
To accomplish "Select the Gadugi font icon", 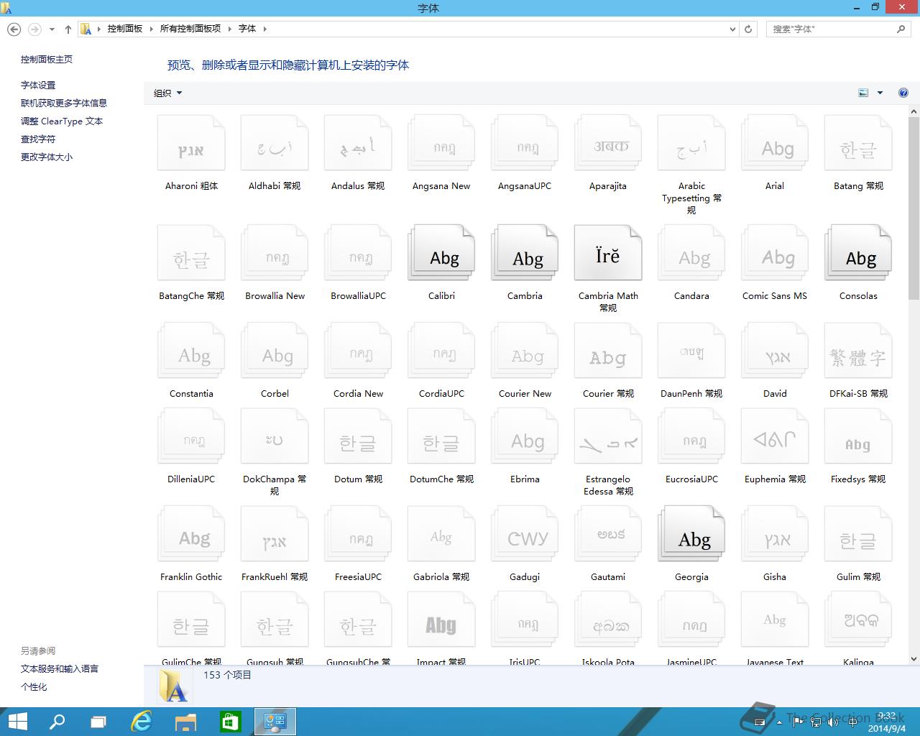I will tap(525, 534).
